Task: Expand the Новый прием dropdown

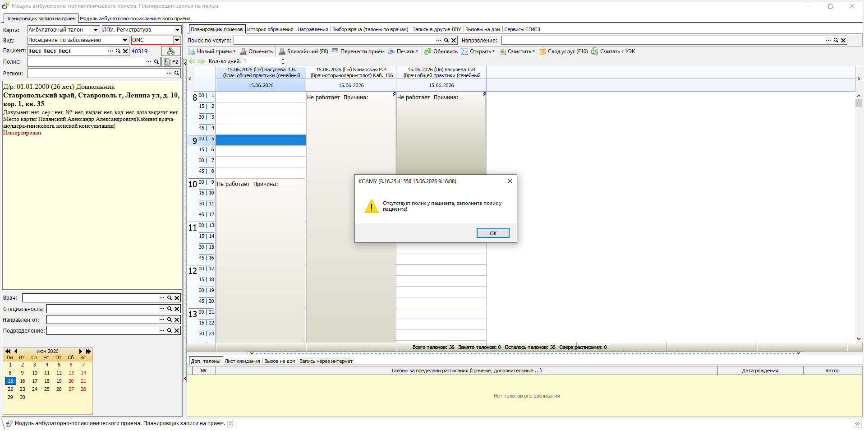Action: 234,51
